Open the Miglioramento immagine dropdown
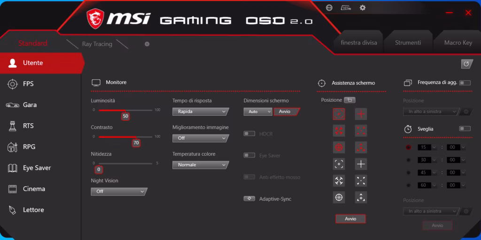 pos(201,138)
